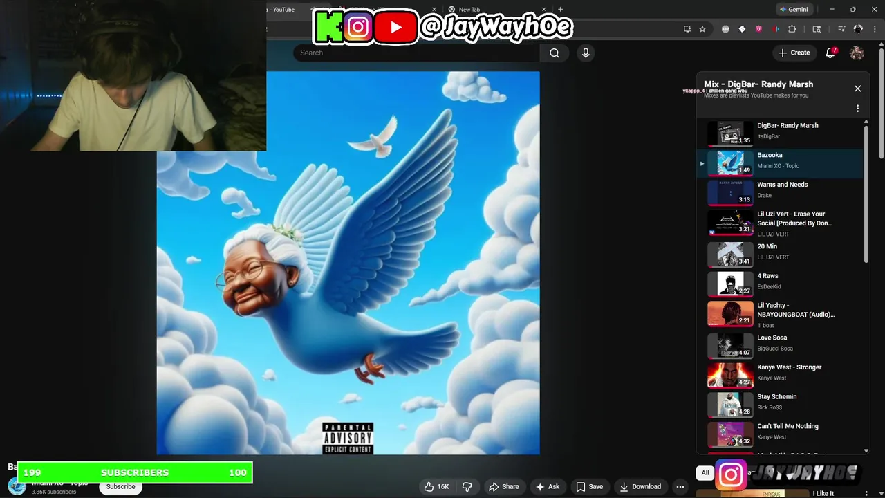Open YouTube notifications bell
This screenshot has height=498, width=885.
(831, 53)
